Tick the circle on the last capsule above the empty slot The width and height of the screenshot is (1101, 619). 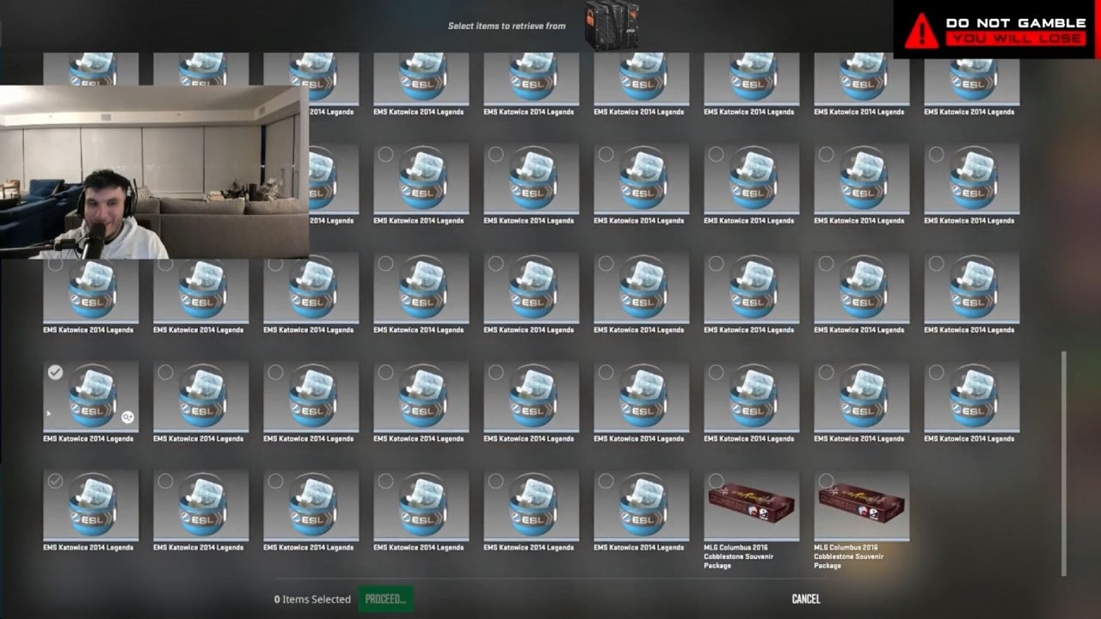click(936, 372)
